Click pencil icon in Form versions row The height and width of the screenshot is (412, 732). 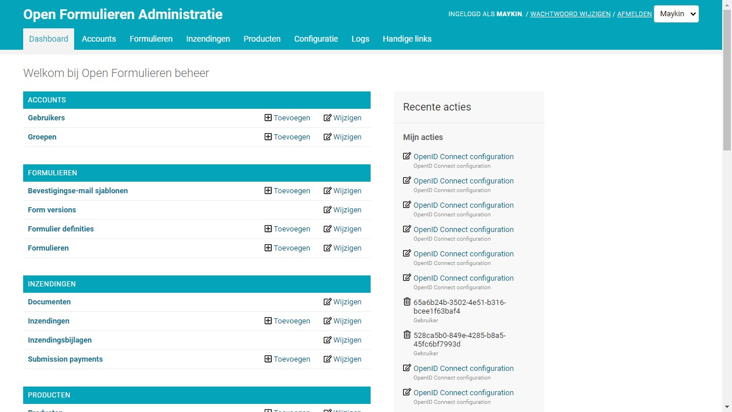pos(328,209)
